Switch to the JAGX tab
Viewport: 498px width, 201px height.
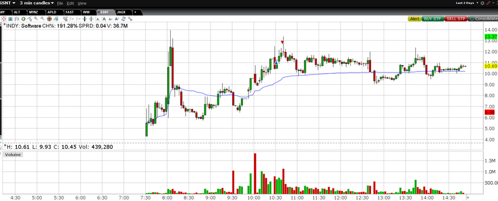121,12
